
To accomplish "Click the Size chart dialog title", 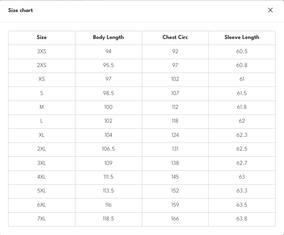I will click(x=21, y=10).
